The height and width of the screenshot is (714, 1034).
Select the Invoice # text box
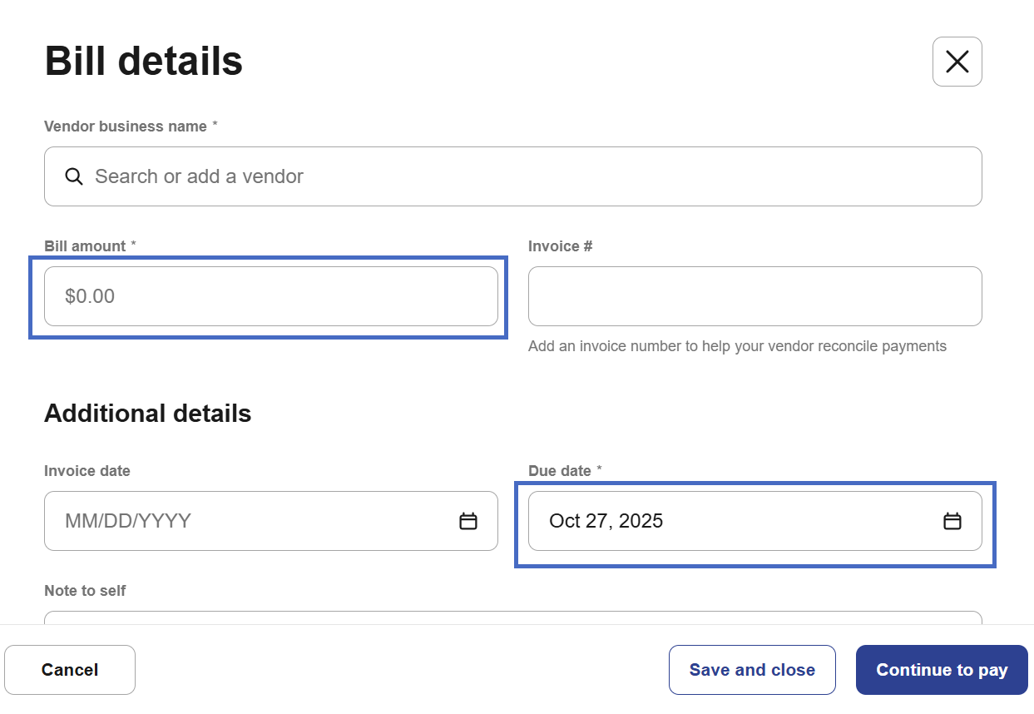click(754, 296)
